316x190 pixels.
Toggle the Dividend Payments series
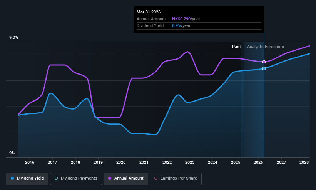(76, 178)
